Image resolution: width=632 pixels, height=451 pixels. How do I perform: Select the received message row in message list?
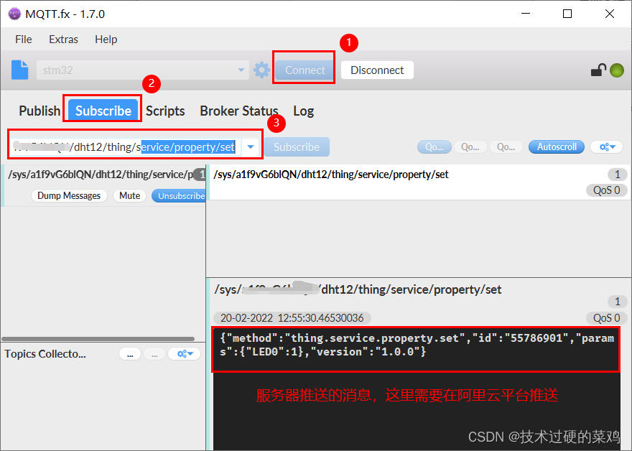point(419,182)
